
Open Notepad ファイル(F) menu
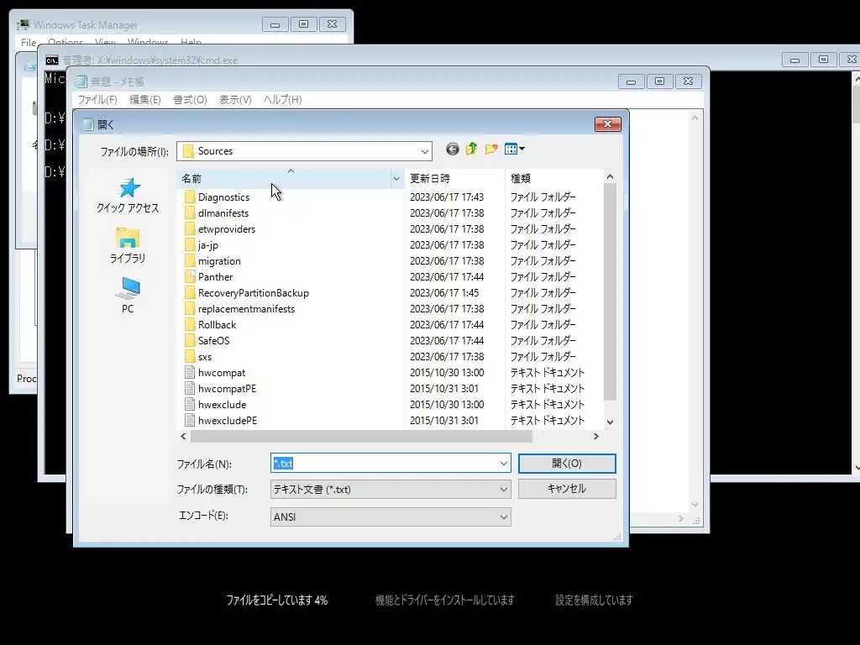[x=97, y=100]
